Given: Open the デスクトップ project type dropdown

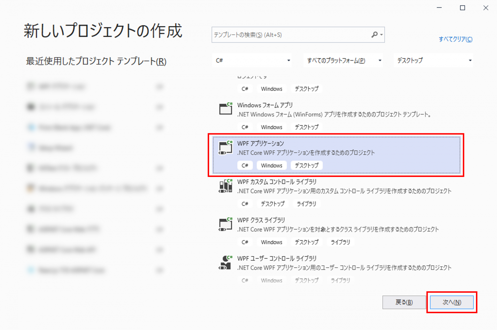Looking at the screenshot, I should [x=434, y=60].
